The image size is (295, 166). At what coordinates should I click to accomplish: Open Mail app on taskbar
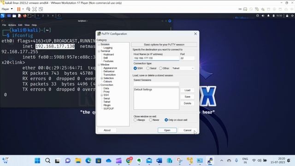[x=149, y=160]
